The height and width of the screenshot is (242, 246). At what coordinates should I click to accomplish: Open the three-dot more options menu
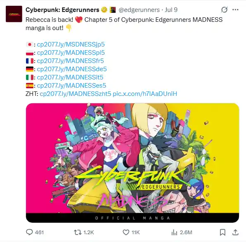coord(235,10)
